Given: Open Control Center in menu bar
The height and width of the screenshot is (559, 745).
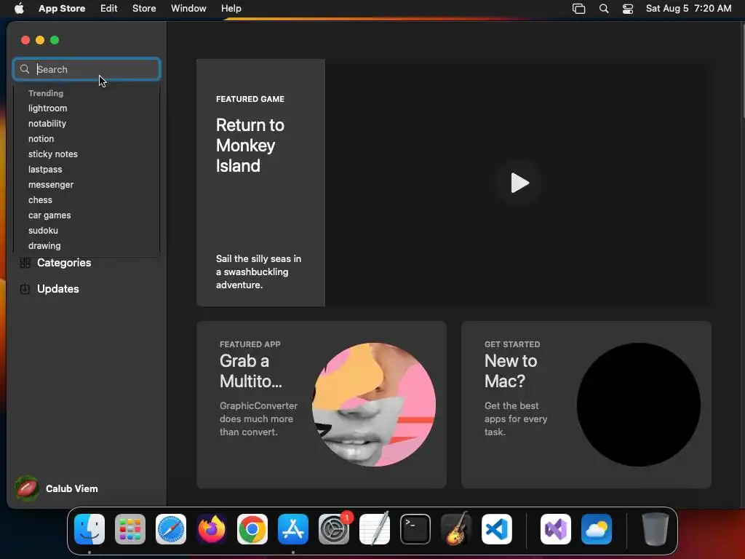Looking at the screenshot, I should click(x=628, y=9).
